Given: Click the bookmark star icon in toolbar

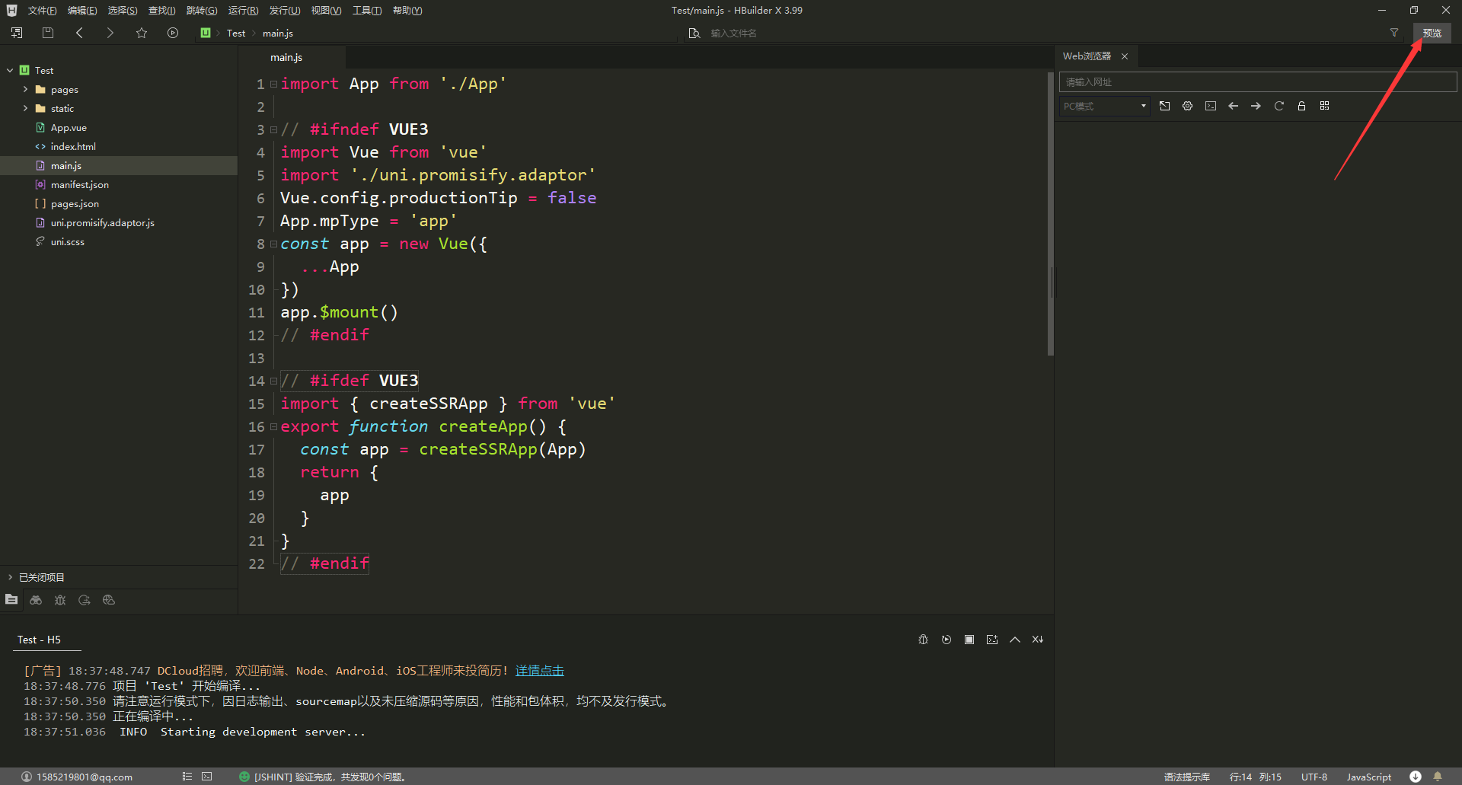Looking at the screenshot, I should tap(142, 33).
